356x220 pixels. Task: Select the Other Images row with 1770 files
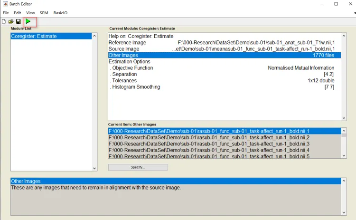tap(225, 55)
